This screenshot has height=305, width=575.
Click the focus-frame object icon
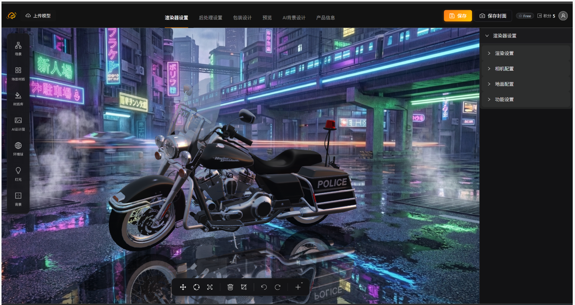(x=210, y=287)
